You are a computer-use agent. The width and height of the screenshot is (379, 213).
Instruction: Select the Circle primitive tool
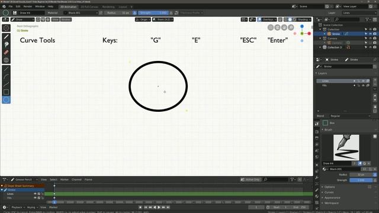tap(7, 100)
